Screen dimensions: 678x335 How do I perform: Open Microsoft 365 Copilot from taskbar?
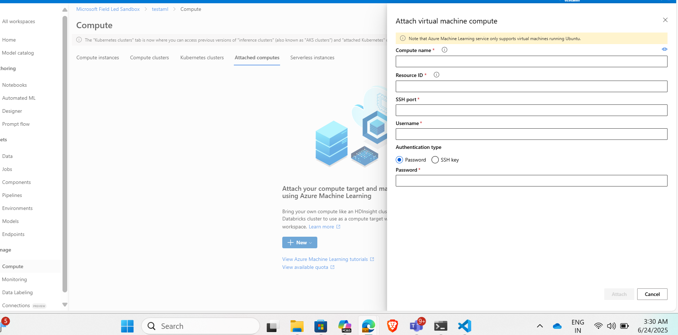[344, 326]
